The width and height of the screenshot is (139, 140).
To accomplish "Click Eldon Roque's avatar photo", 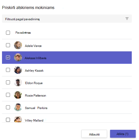I will (18, 82).
